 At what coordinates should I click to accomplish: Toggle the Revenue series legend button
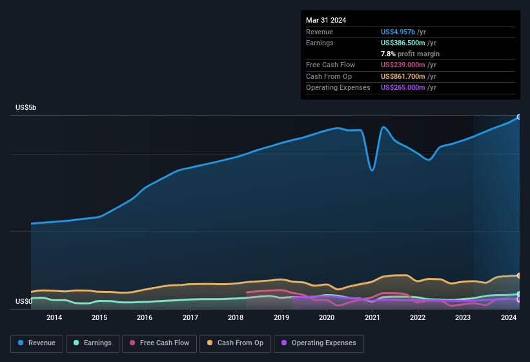[37, 343]
